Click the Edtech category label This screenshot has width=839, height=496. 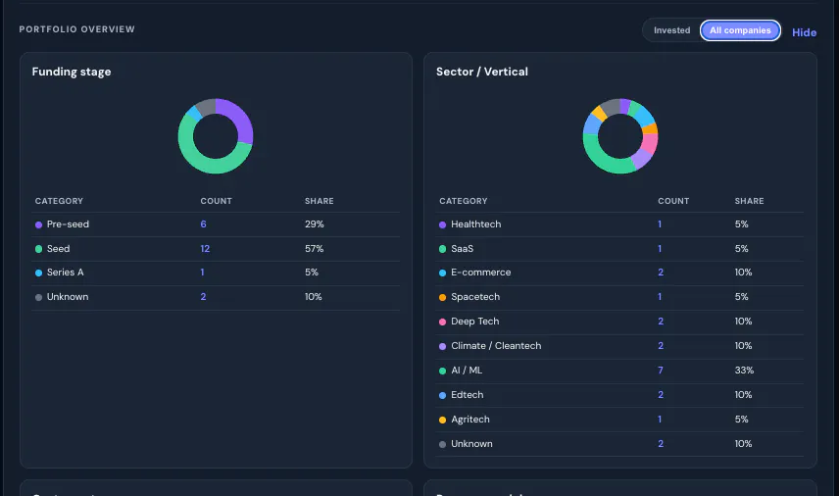468,395
